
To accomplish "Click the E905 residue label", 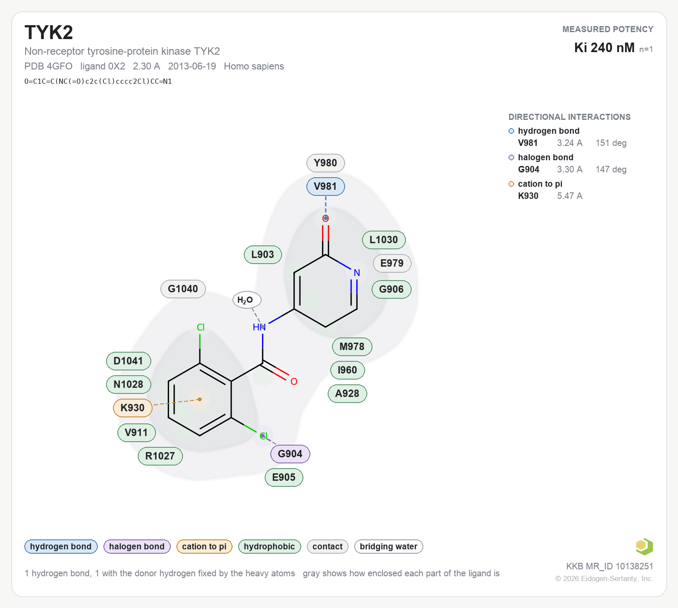I will click(x=284, y=477).
